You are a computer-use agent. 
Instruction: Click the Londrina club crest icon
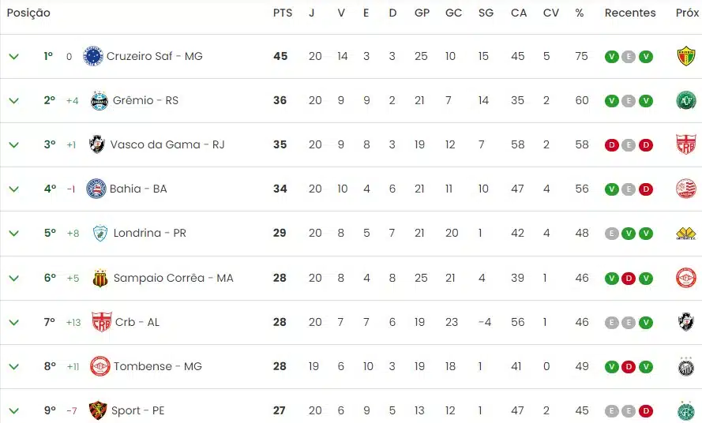pos(99,233)
